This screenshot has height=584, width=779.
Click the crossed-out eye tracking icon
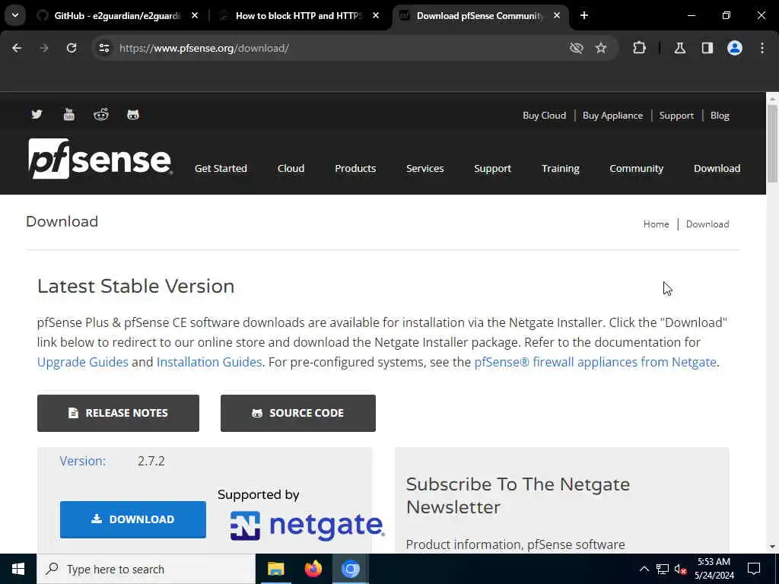576,48
